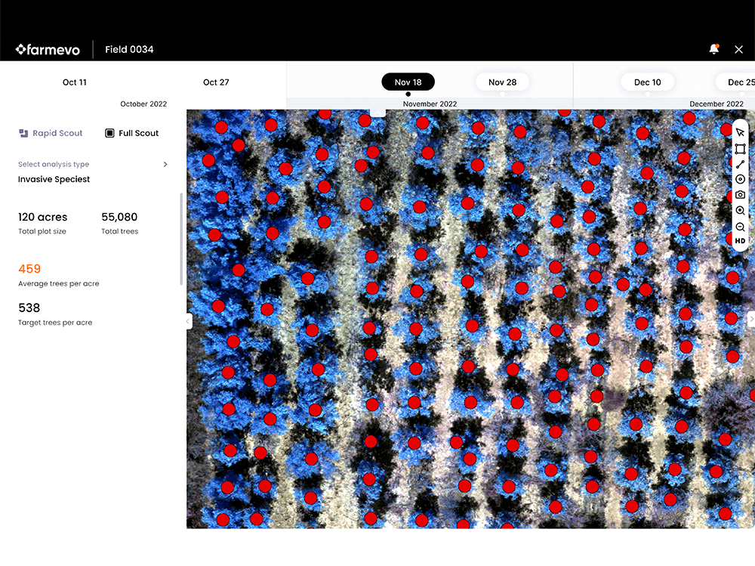Expand the right side panel handle
Viewport: 755px width, 566px height.
750,320
